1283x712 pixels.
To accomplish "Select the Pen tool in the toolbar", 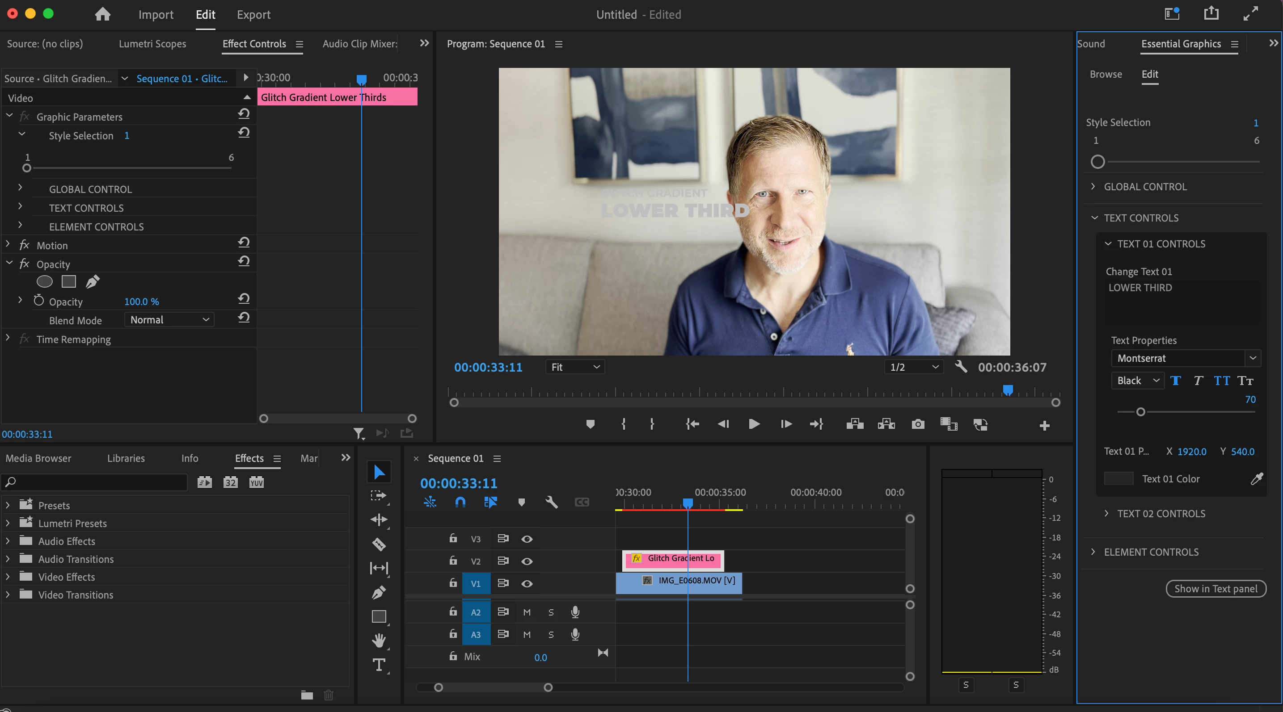I will tap(379, 592).
